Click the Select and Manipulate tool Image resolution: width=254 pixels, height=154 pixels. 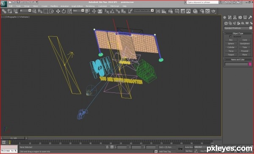[94, 11]
